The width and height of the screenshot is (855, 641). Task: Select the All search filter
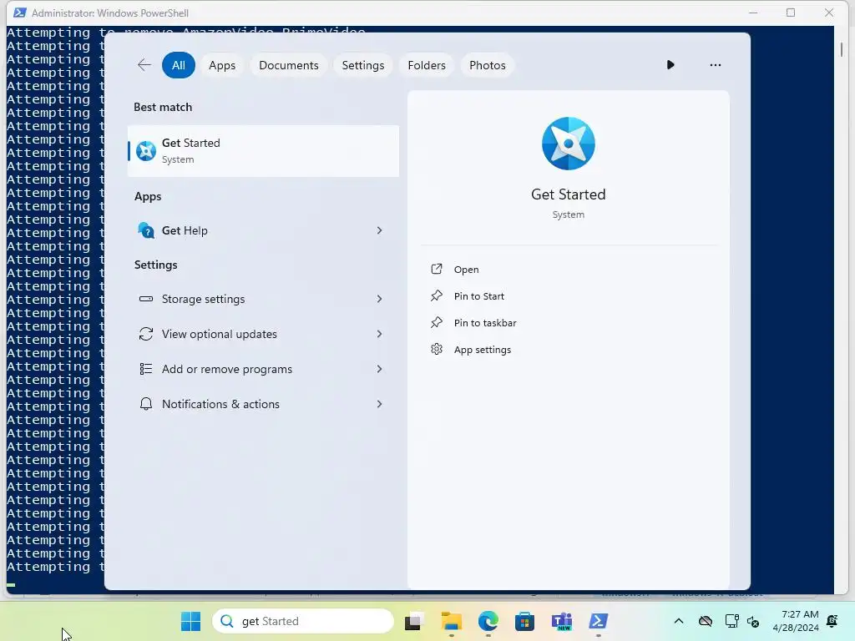point(179,65)
